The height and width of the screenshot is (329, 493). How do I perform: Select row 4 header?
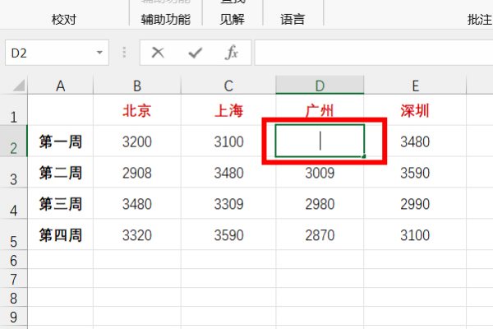click(13, 203)
